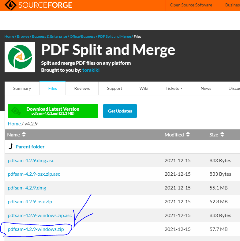Download pdfsam-4.2.9-windows.zip file
This screenshot has height=241, width=240.
(x=36, y=229)
